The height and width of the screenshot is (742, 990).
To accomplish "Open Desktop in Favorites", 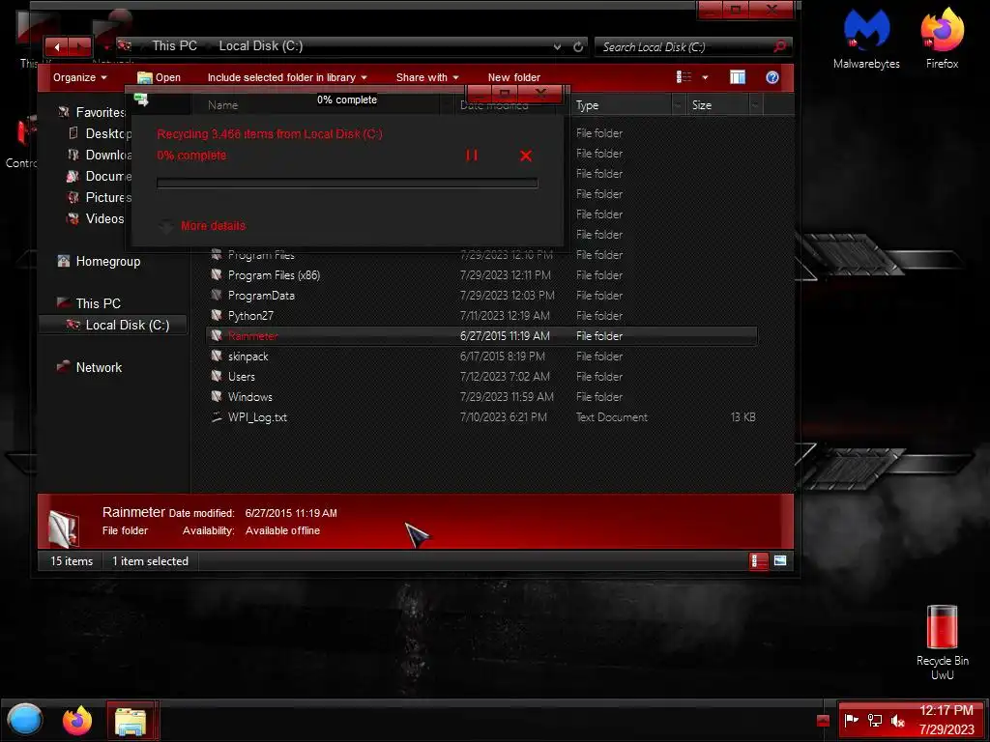I will pyautogui.click(x=100, y=133).
